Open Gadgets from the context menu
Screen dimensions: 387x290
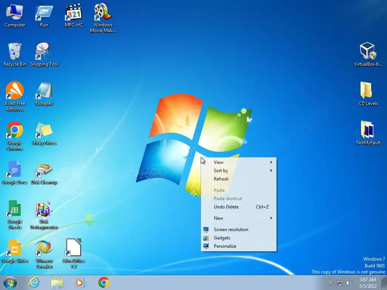tap(239, 238)
